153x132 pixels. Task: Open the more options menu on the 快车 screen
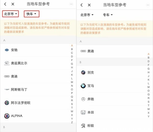71,4
